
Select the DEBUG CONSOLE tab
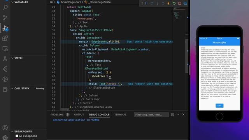tap(99, 115)
